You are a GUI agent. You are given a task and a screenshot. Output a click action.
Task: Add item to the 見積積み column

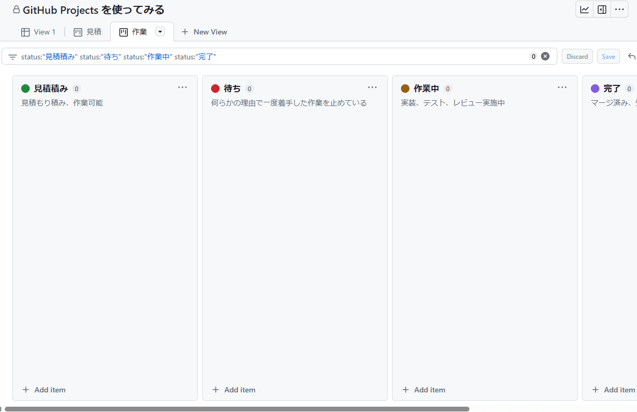[45, 390]
